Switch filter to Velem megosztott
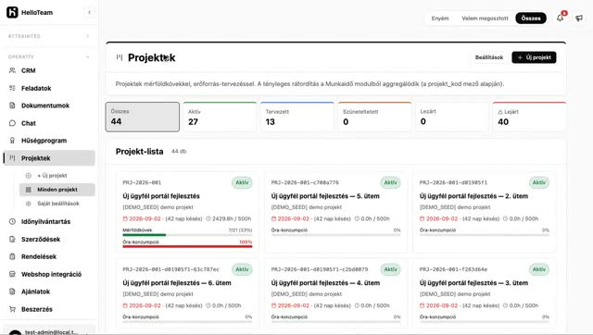The height and width of the screenshot is (335, 593). point(485,19)
